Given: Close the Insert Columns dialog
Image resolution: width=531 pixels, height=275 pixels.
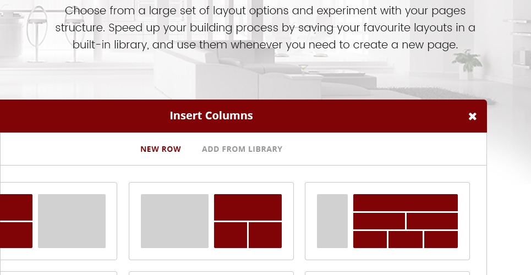Looking at the screenshot, I should [472, 117].
